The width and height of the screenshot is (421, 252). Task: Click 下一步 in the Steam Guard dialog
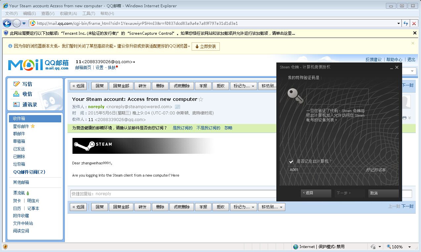349,193
